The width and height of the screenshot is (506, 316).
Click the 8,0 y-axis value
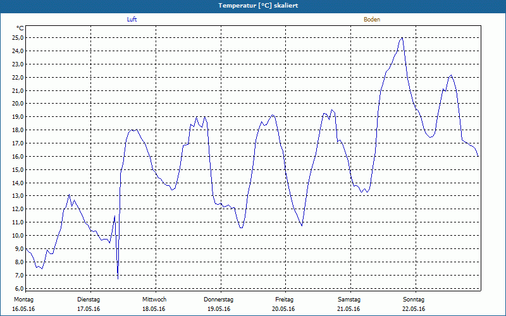pos(20,262)
